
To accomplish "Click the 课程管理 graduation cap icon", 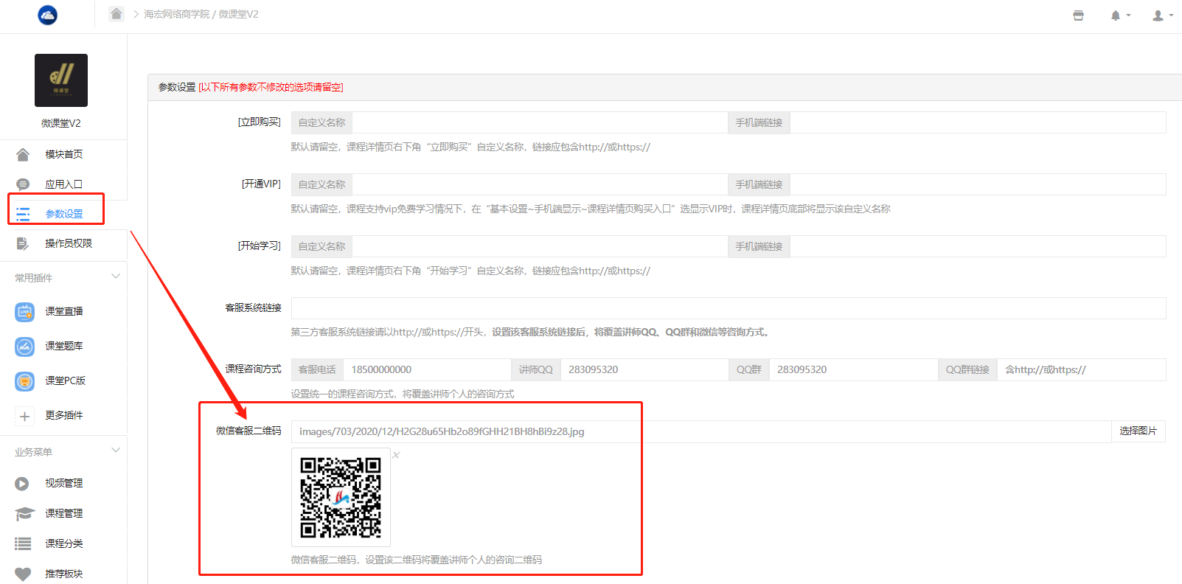I will pyautogui.click(x=24, y=514).
